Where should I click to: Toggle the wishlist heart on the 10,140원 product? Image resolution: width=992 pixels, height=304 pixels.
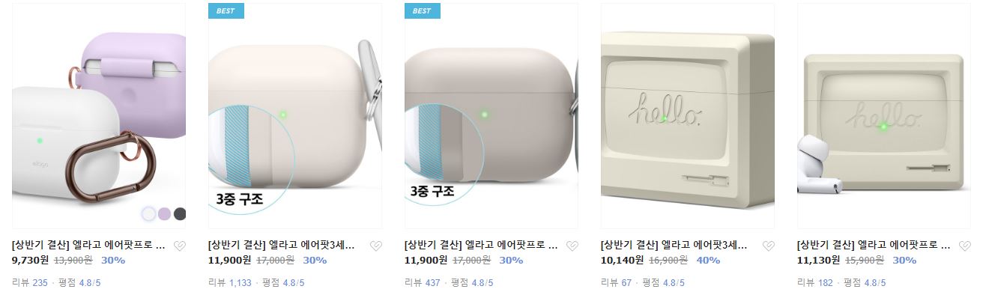pyautogui.click(x=768, y=246)
